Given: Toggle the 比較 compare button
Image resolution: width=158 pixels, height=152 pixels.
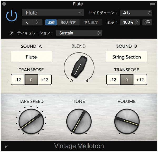Looking at the screenshot, I should coord(51,22).
